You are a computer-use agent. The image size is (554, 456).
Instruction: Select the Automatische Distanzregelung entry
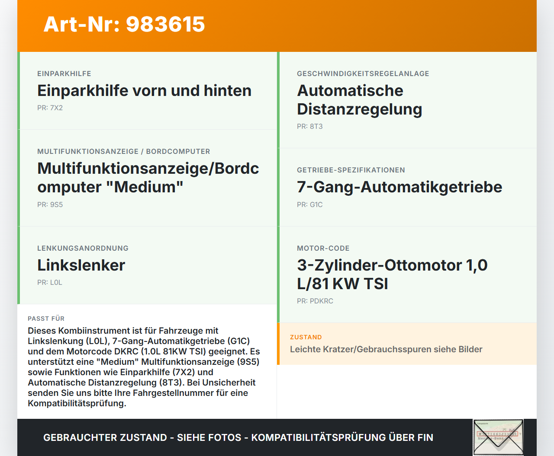(359, 99)
